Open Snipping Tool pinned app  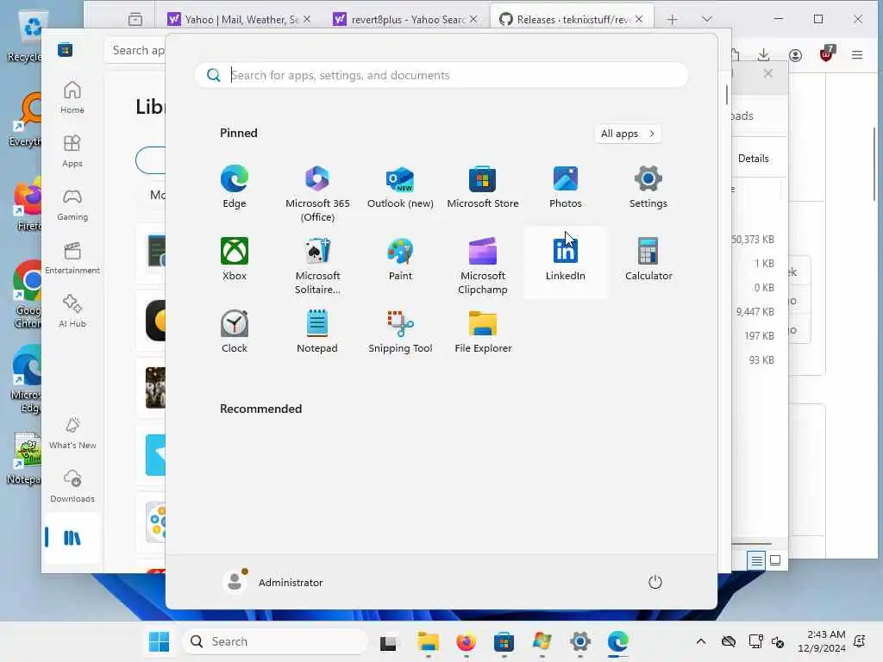click(x=400, y=332)
